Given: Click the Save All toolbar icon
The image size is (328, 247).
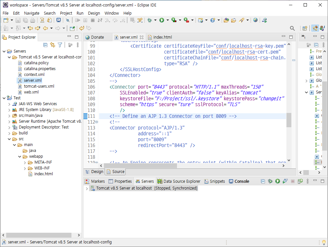Looking at the screenshot, I should coord(25,20).
